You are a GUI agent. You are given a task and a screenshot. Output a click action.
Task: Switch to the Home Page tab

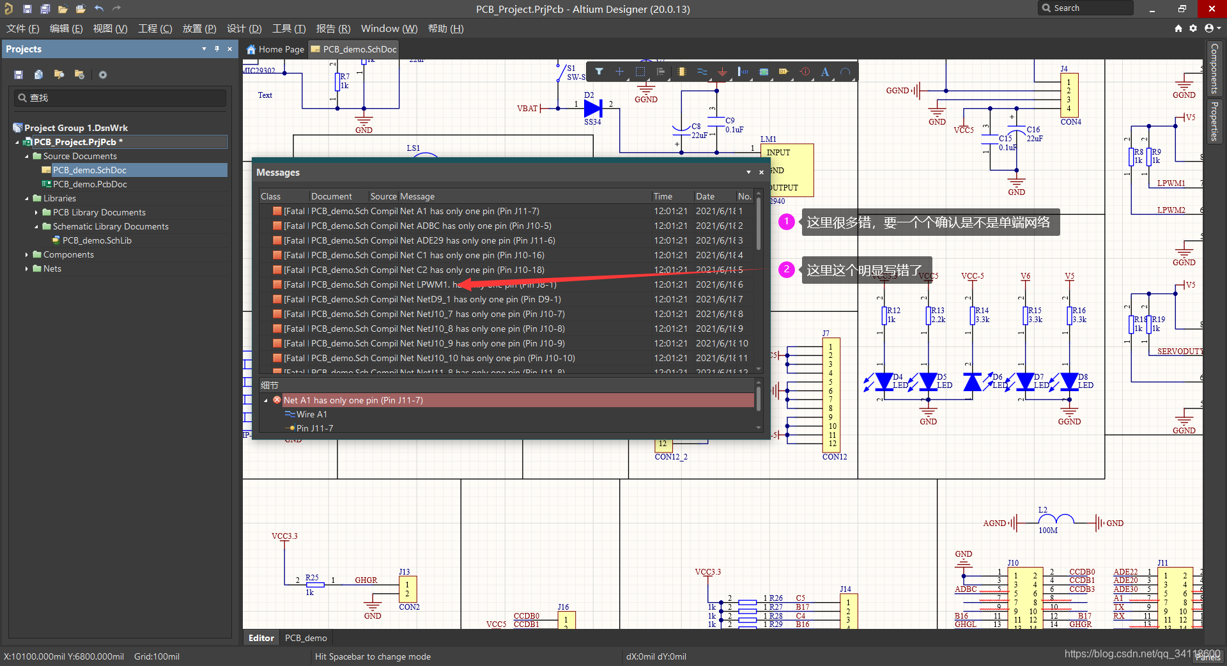pos(275,49)
